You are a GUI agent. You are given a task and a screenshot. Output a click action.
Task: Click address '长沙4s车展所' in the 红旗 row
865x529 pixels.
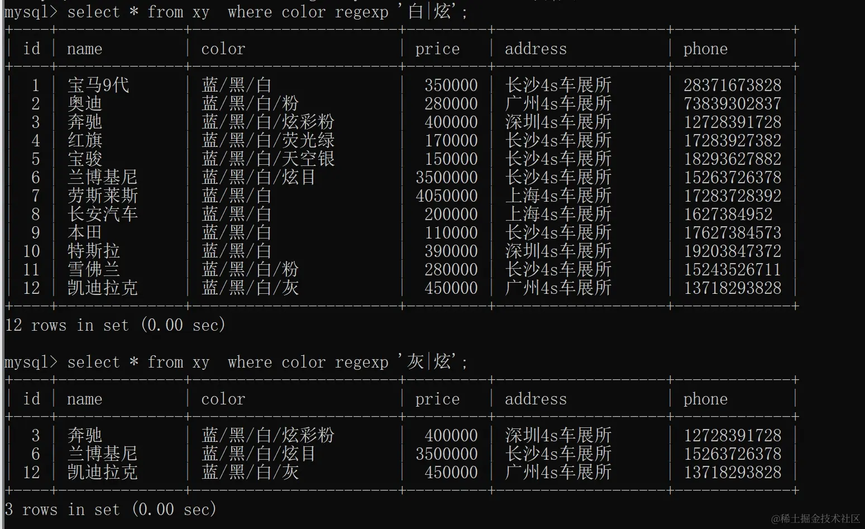coord(558,140)
